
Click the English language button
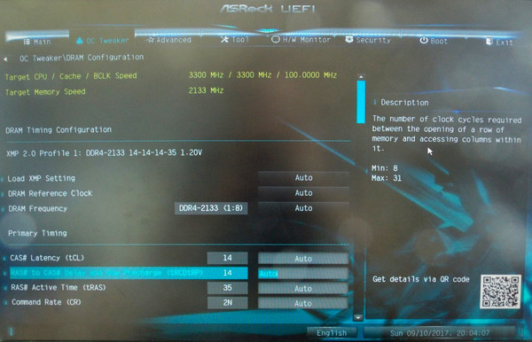click(332, 333)
